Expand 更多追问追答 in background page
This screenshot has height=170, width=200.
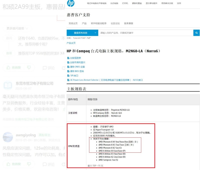(17, 28)
